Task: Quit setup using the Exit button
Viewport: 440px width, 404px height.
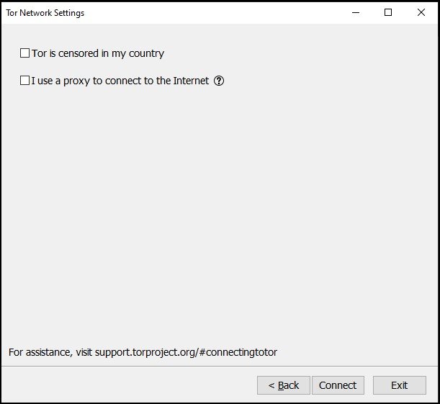Action: [x=399, y=385]
